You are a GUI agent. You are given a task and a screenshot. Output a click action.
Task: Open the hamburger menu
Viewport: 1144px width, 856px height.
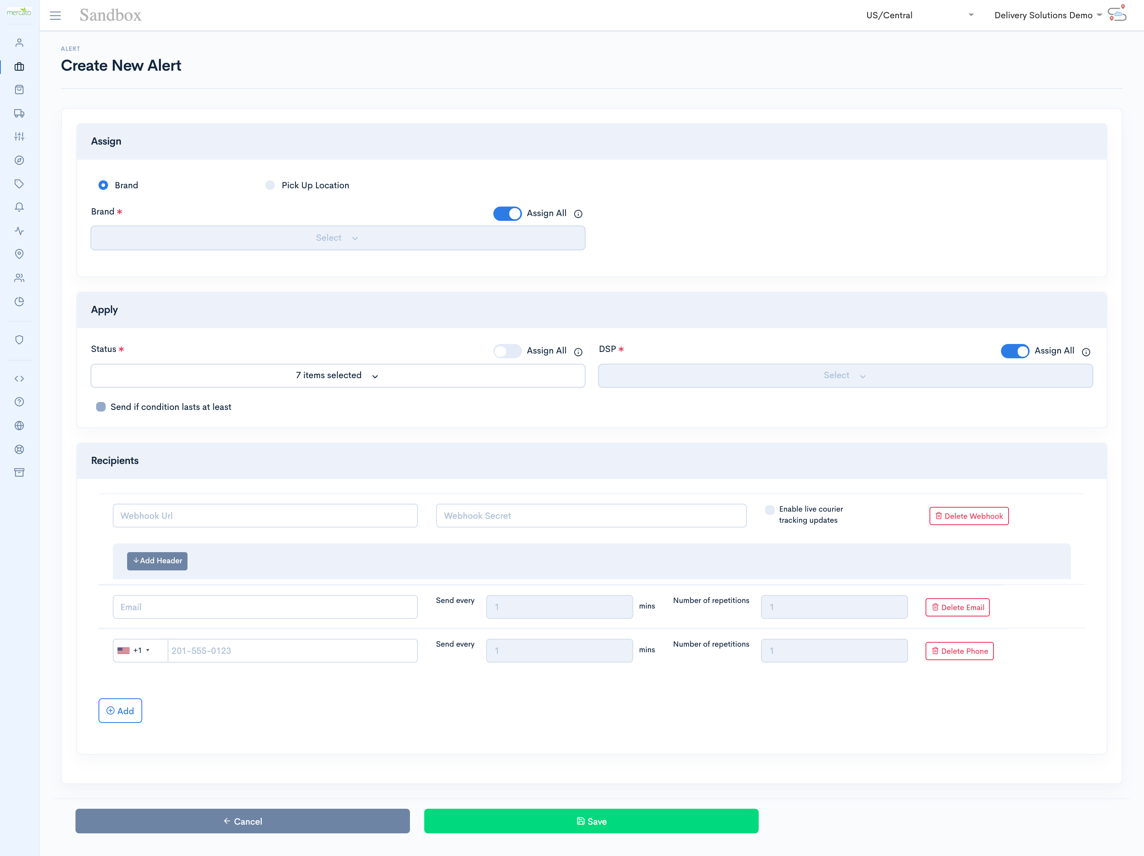click(55, 15)
